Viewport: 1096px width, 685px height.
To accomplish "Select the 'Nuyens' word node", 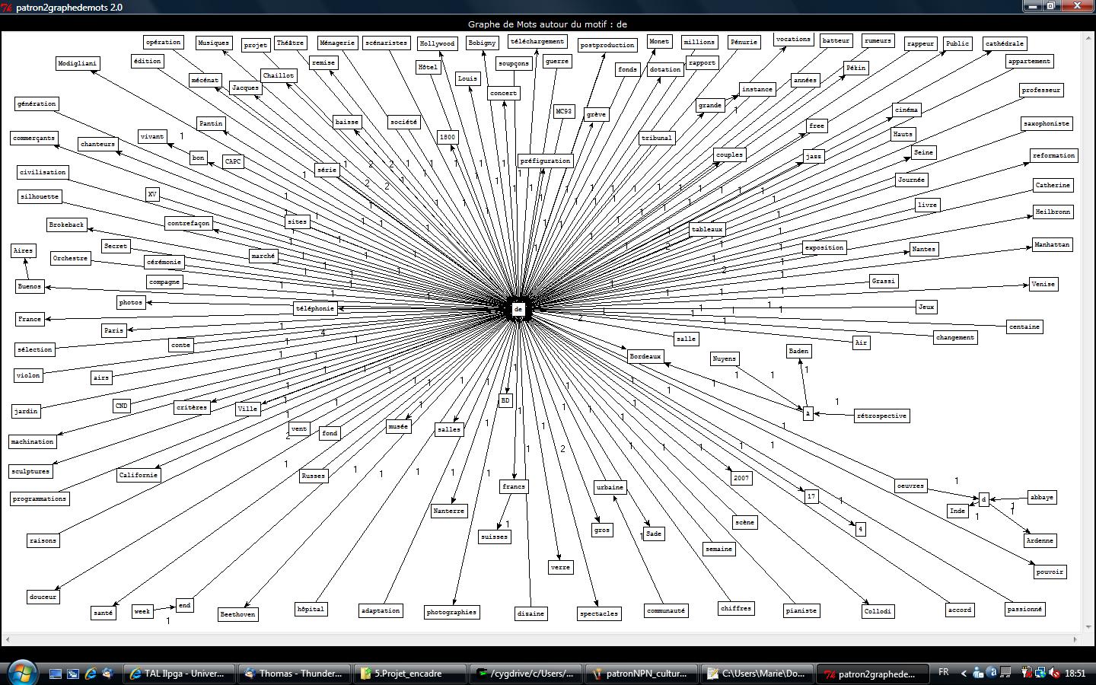I will pos(725,358).
